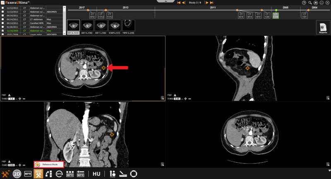The image size is (331, 179).
Task: Switch to 2D view mode
Action: click(x=17, y=174)
